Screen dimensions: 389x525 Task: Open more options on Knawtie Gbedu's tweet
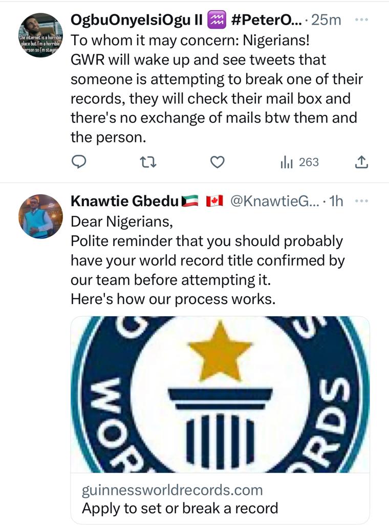[x=361, y=201]
